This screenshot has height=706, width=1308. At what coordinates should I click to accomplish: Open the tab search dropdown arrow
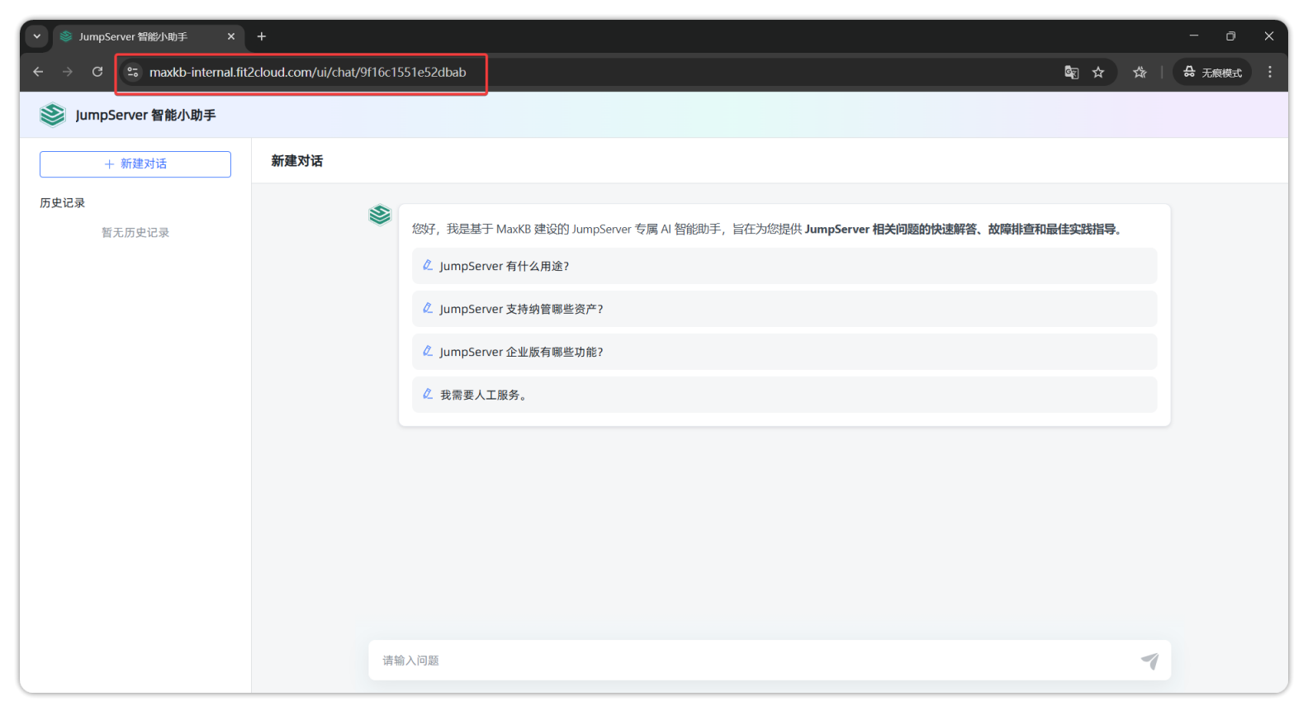pyautogui.click(x=37, y=36)
